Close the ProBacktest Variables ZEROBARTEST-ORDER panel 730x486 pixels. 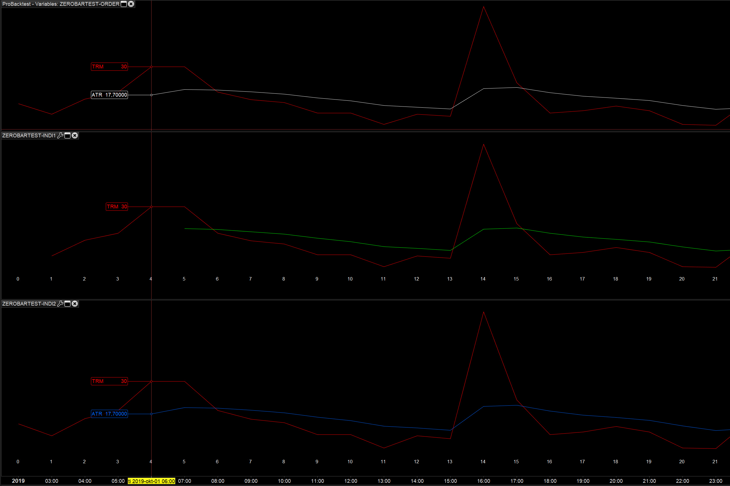[131, 4]
